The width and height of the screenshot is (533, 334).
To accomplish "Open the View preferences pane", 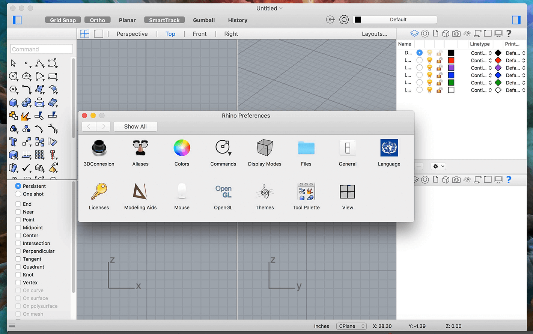I will click(x=348, y=196).
